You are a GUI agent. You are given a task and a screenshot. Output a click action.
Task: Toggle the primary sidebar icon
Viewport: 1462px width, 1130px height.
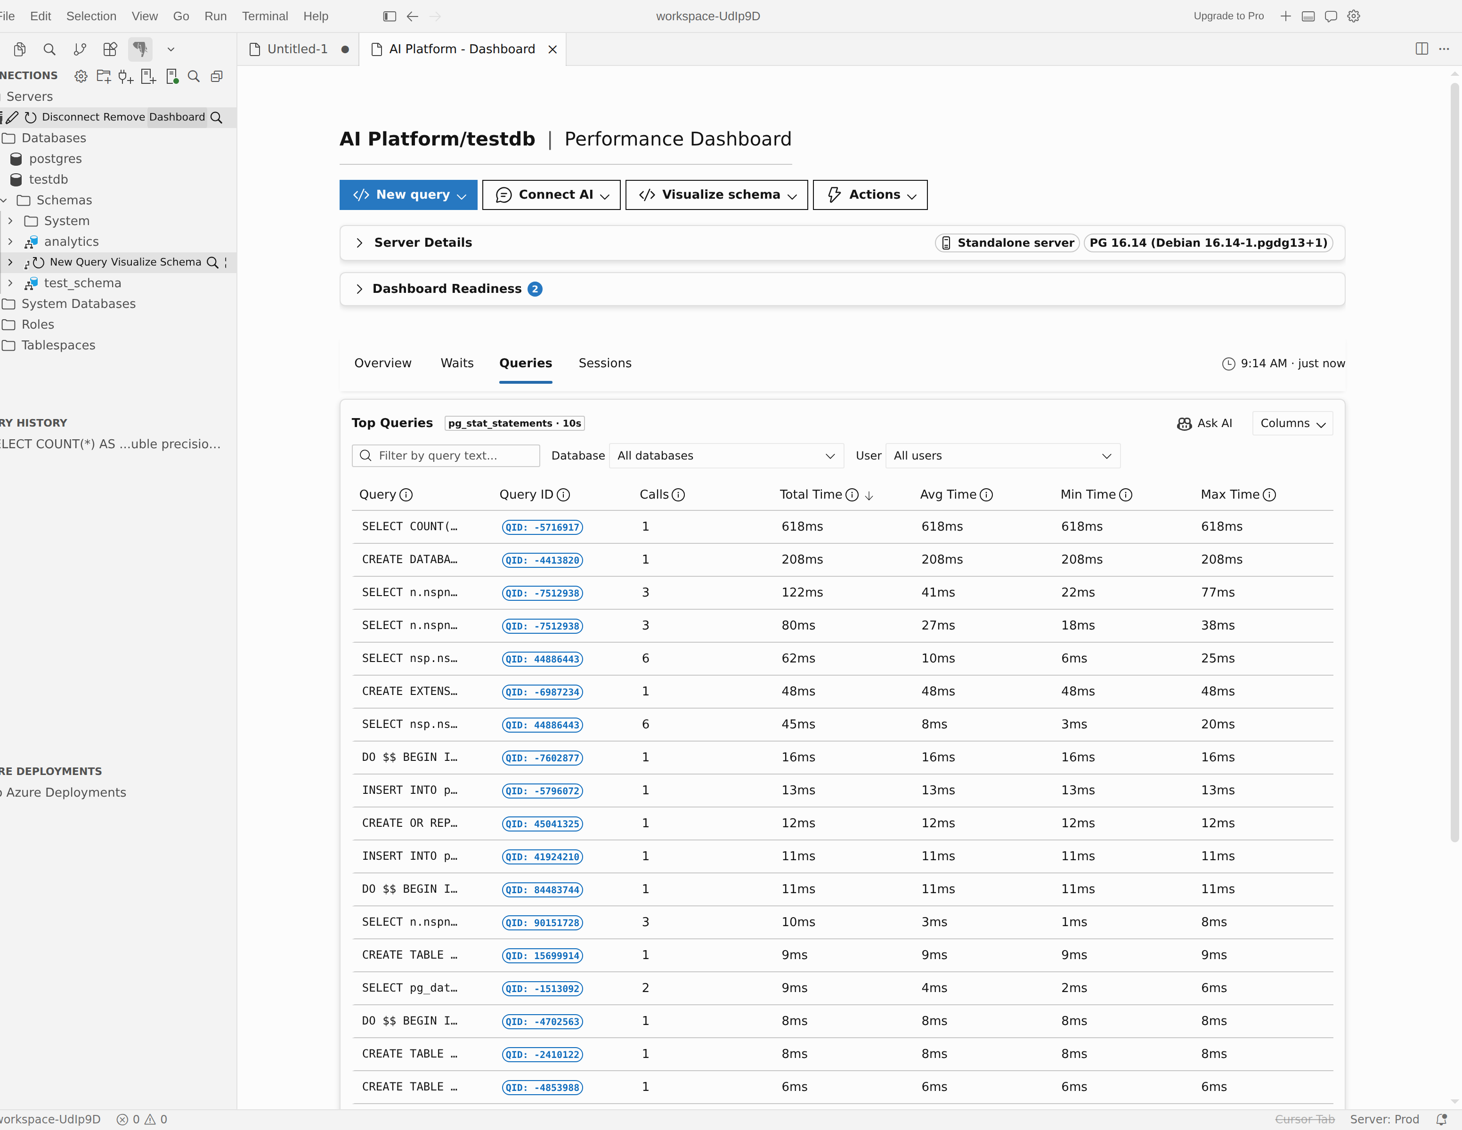pyautogui.click(x=390, y=16)
